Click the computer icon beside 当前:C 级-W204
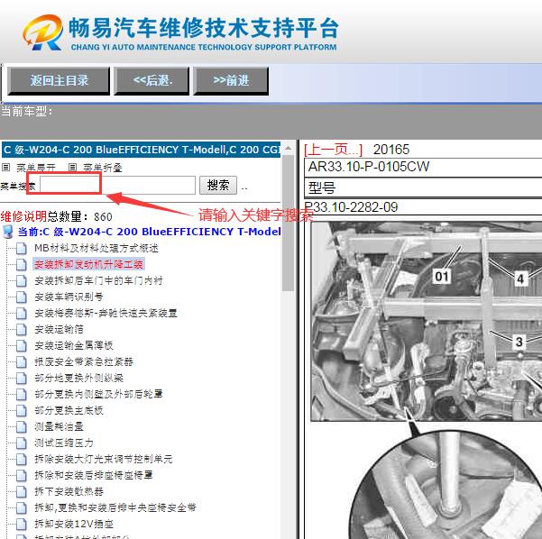 [7, 232]
